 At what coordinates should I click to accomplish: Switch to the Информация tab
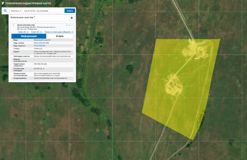pos(29,36)
